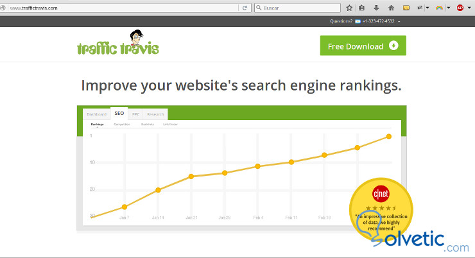Image resolution: width=475 pixels, height=258 pixels.
Task: Open the Research tab
Action: coord(155,114)
